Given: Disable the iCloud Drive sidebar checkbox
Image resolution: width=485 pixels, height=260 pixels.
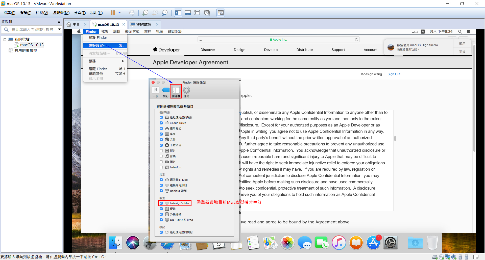Looking at the screenshot, I should [x=161, y=123].
